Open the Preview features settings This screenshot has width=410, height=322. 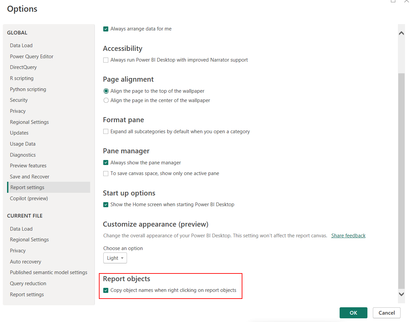click(28, 165)
